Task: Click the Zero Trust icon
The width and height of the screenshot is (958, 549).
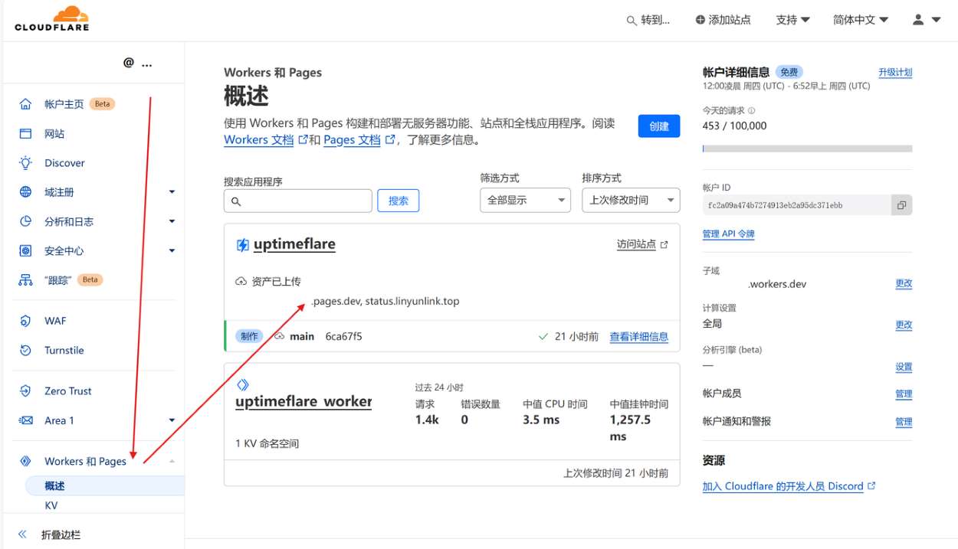Action: click(x=26, y=391)
